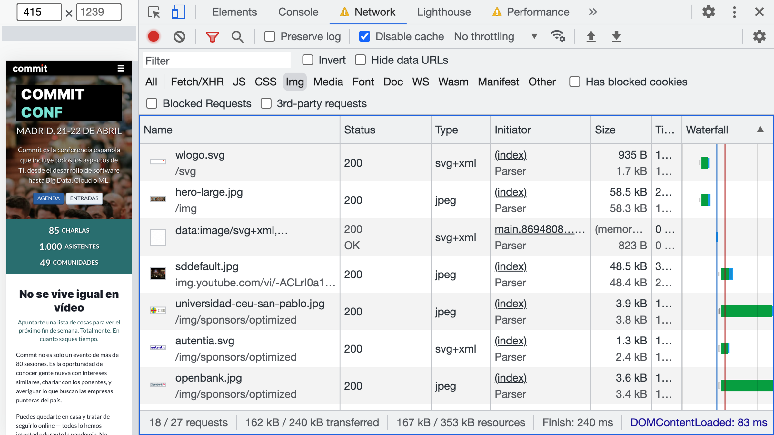
Task: Click the import HAR upload arrow
Action: [591, 36]
